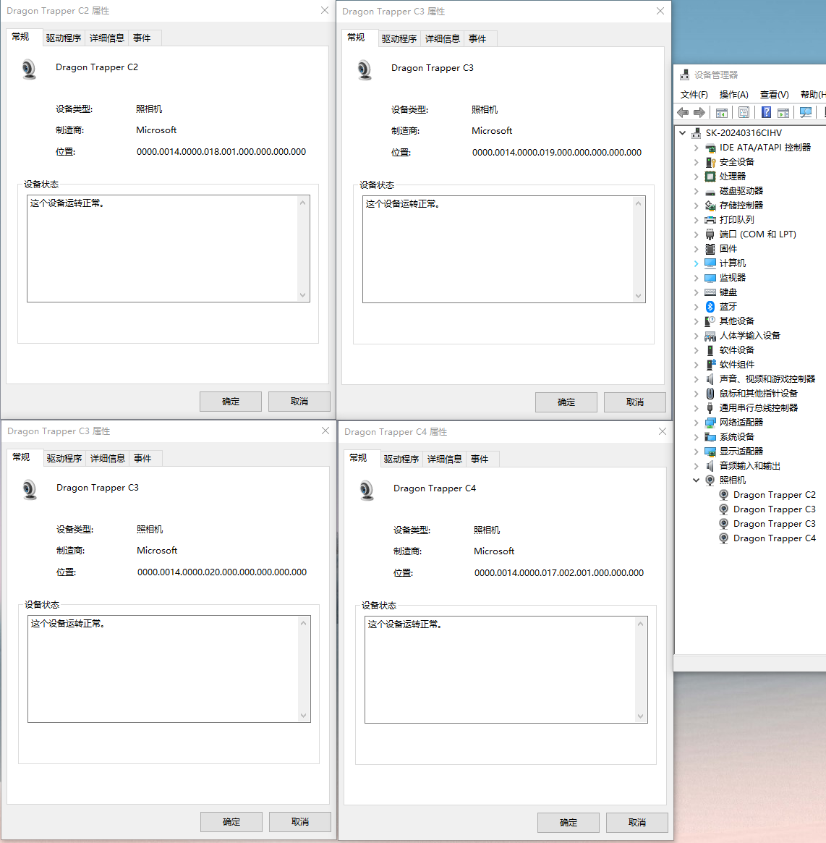Click the 磁盘驱动器 disk drive icon

tap(710, 192)
